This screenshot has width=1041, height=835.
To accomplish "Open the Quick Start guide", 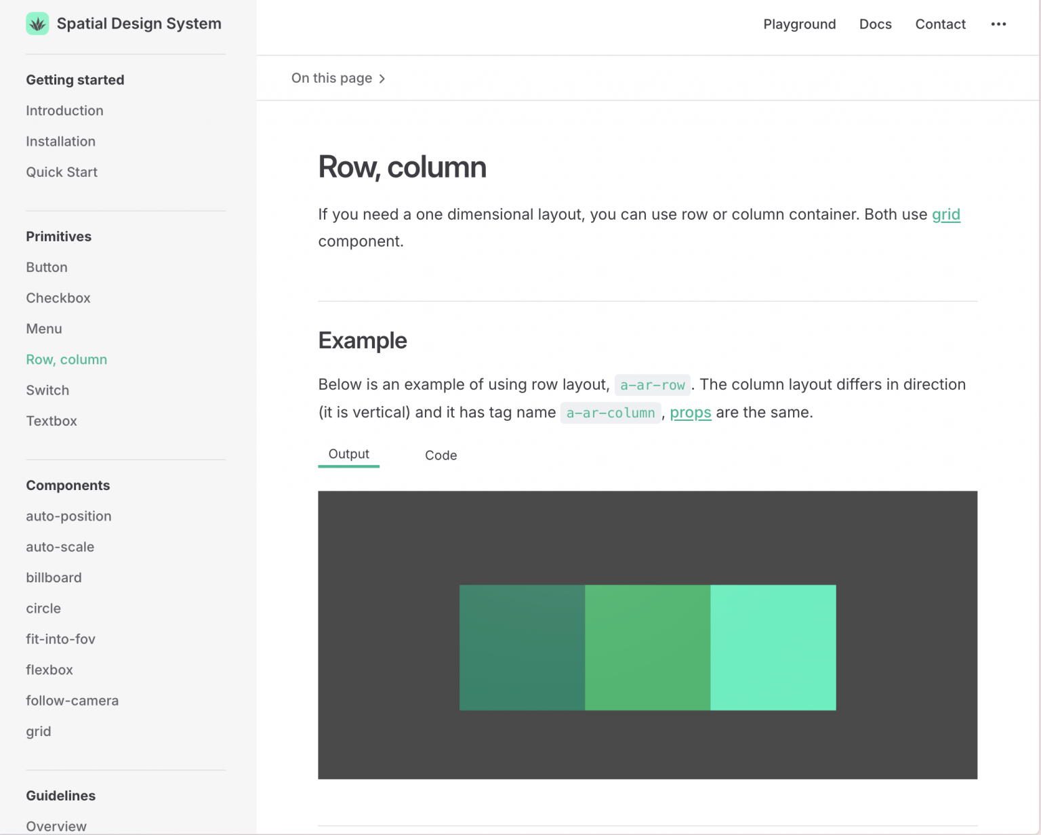I will [x=62, y=172].
